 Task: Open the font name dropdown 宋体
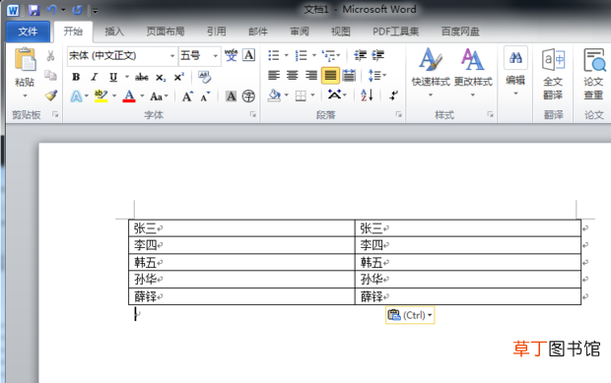172,56
